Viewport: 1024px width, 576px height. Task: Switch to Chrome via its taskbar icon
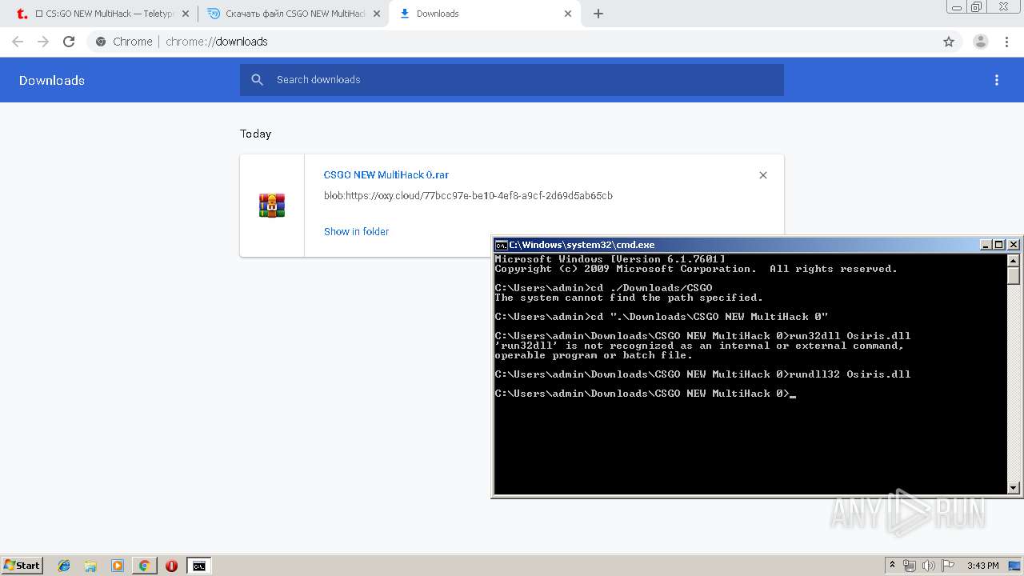click(x=144, y=566)
